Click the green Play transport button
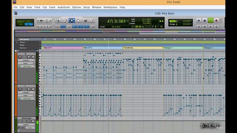The width and height of the screenshot is (237, 133). 210,21
